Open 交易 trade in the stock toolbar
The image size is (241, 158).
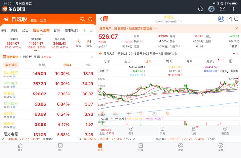click(131, 131)
